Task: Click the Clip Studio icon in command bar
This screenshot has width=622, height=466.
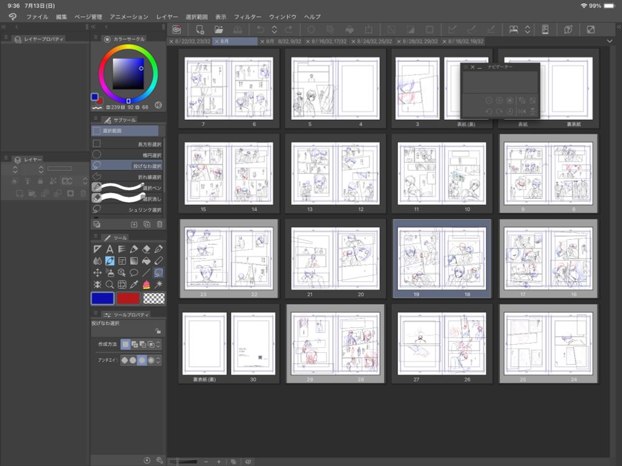Action: click(177, 29)
